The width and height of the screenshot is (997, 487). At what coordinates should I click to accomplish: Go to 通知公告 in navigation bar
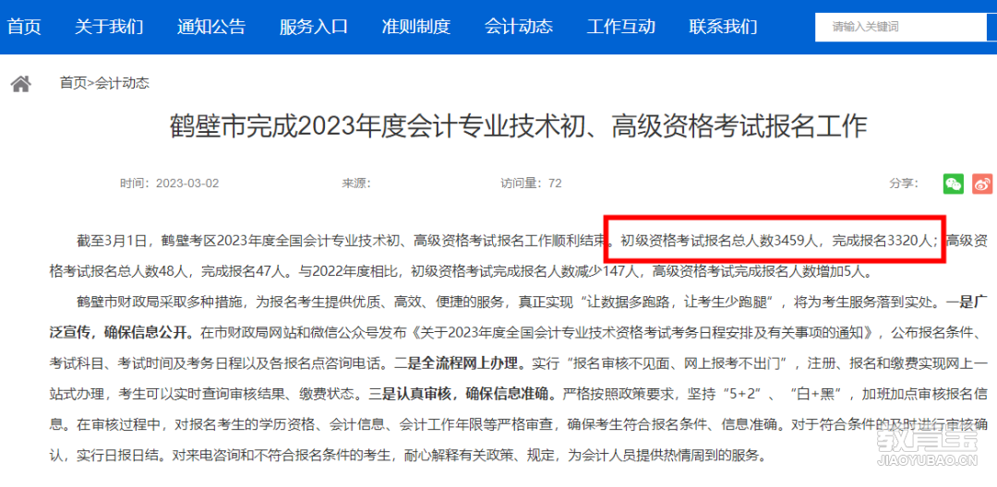pos(211,27)
